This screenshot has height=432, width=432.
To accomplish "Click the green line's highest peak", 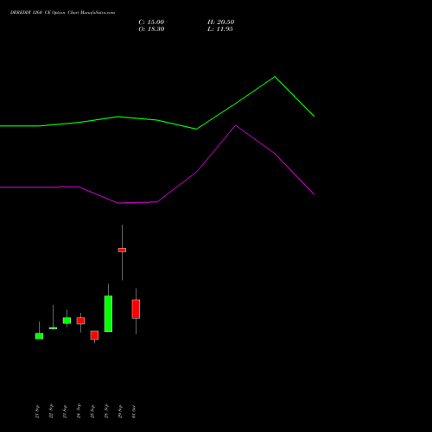I will click(x=275, y=77).
